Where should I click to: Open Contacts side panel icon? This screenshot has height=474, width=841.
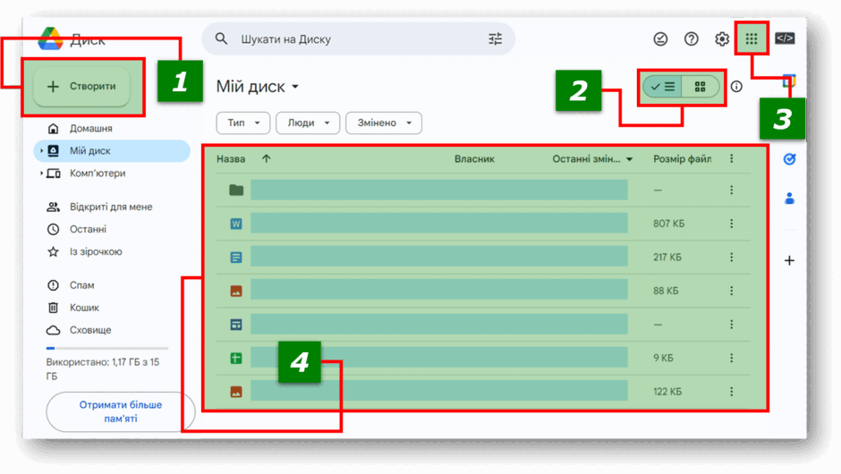coord(789,199)
